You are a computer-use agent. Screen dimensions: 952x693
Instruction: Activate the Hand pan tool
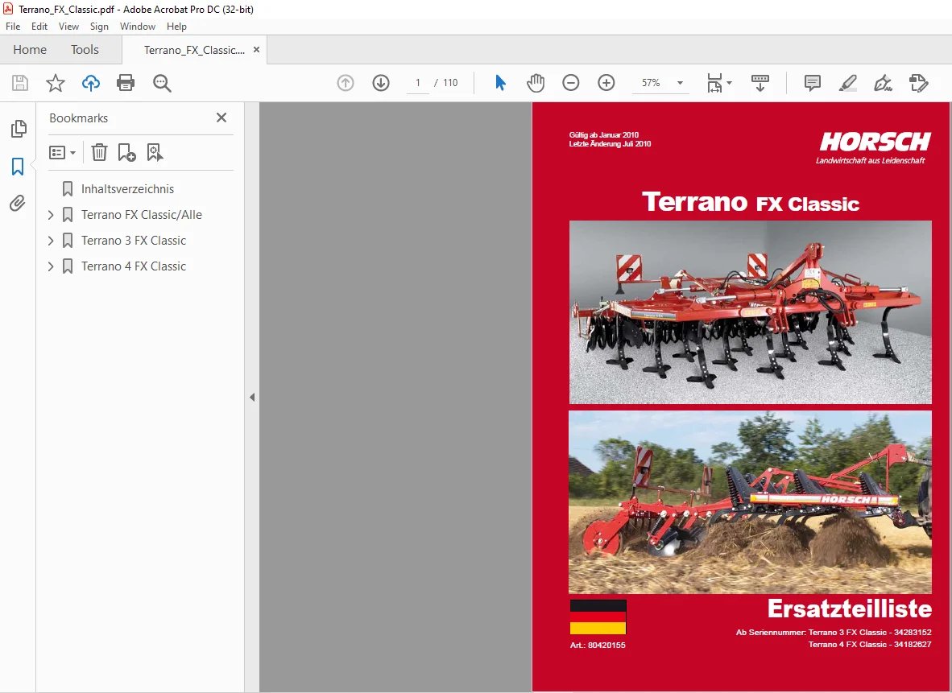(x=536, y=83)
